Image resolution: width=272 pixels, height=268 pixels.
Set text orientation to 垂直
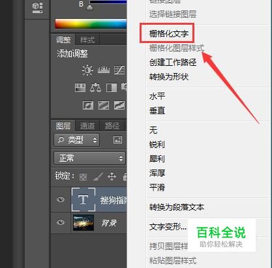pyautogui.click(x=157, y=111)
